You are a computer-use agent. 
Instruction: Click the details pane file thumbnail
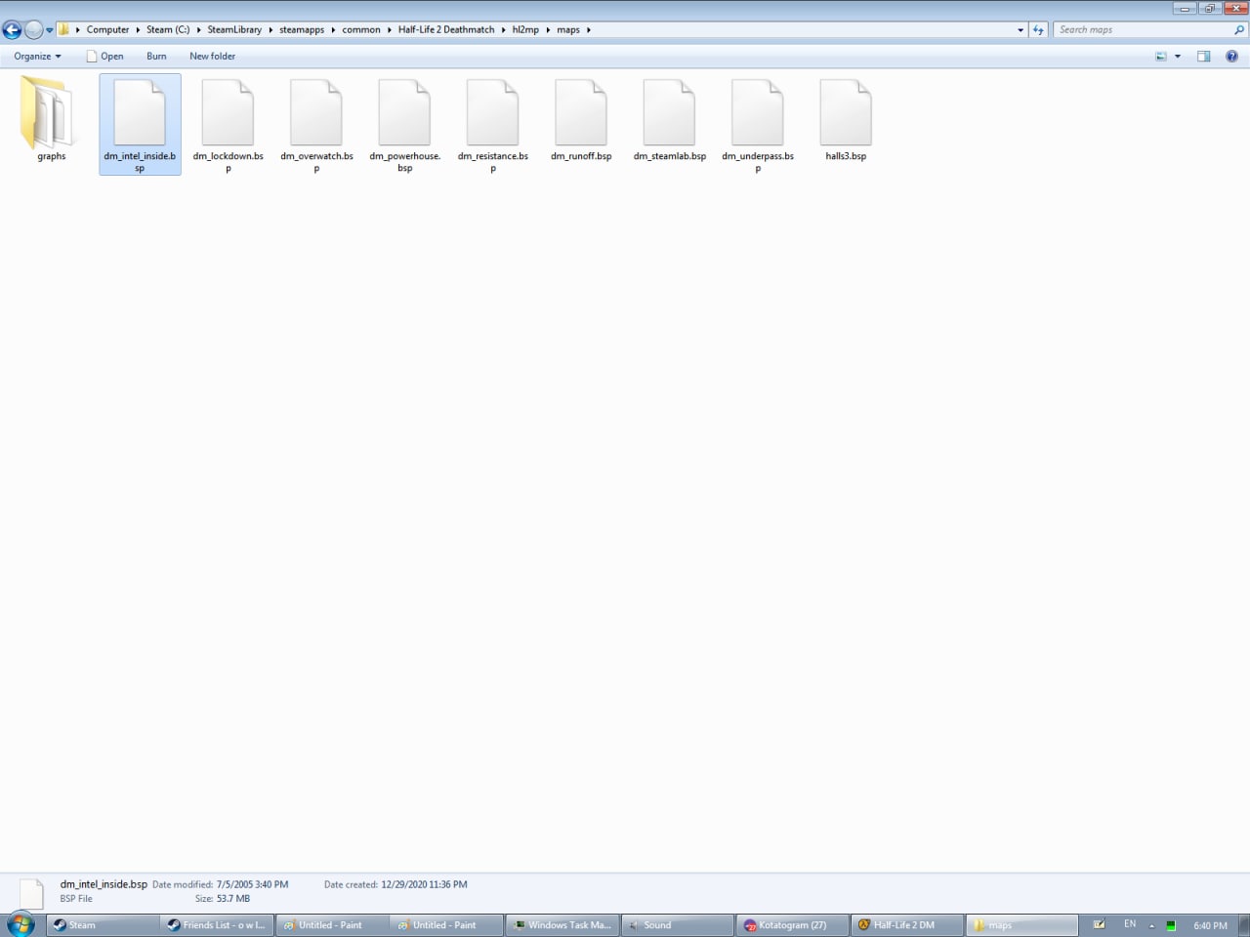32,892
